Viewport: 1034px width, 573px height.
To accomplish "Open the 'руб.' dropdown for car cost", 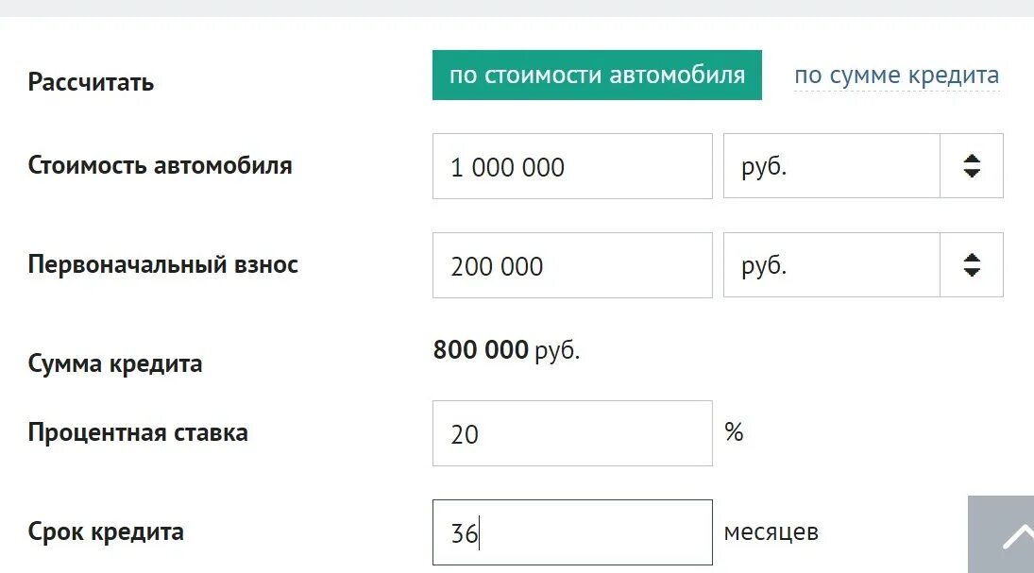I will (831, 166).
